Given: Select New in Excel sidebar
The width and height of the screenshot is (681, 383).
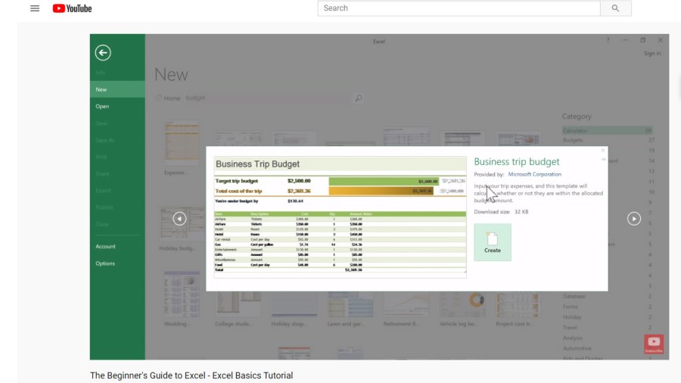Looking at the screenshot, I should point(117,89).
